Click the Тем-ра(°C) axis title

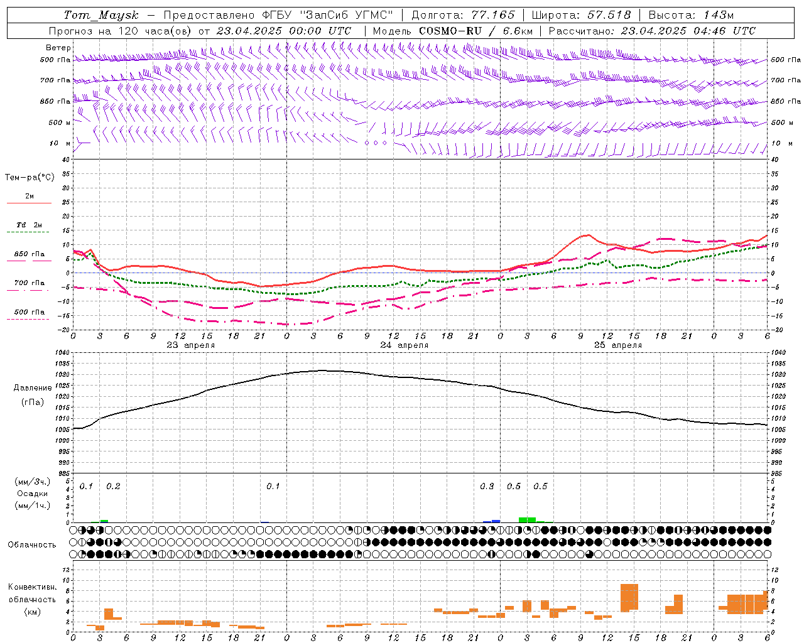coord(30,178)
